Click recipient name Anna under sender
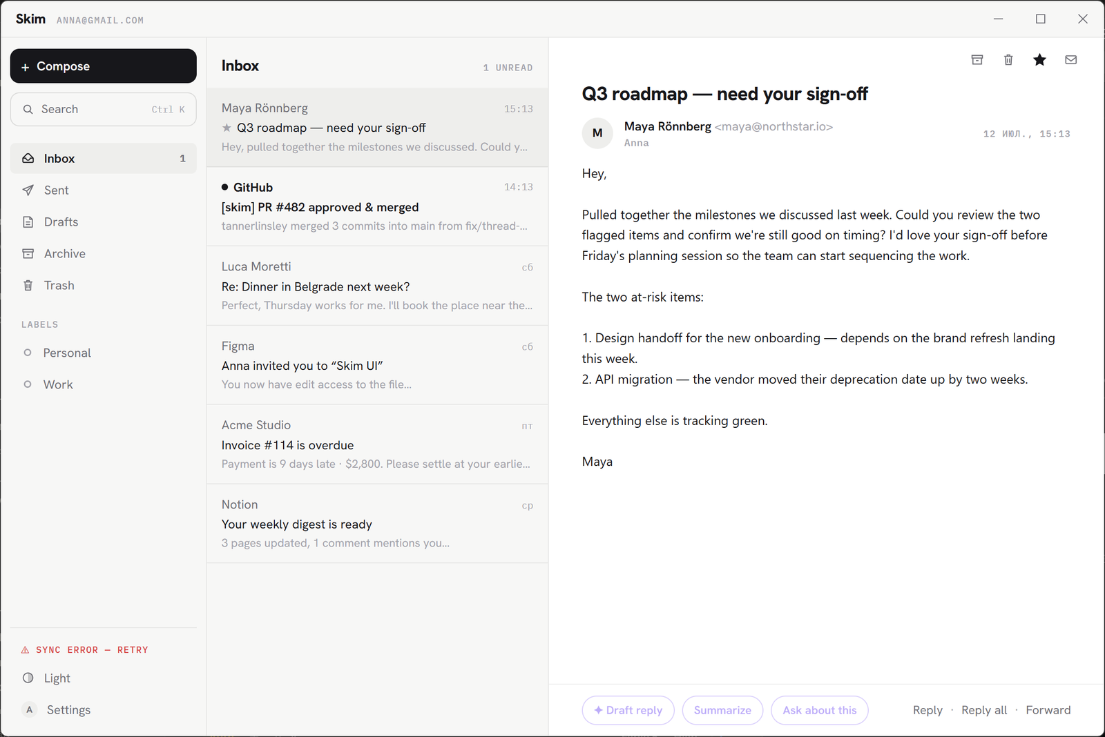The height and width of the screenshot is (737, 1105). pos(636,143)
